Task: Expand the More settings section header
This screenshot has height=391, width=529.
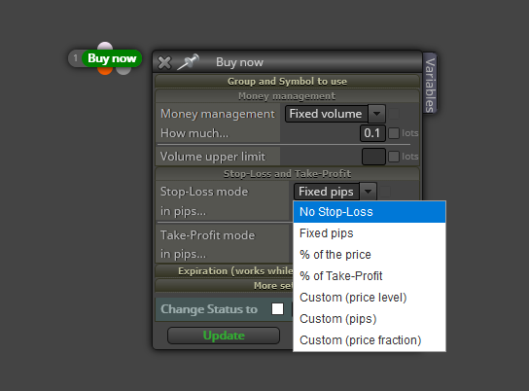Action: coord(225,286)
